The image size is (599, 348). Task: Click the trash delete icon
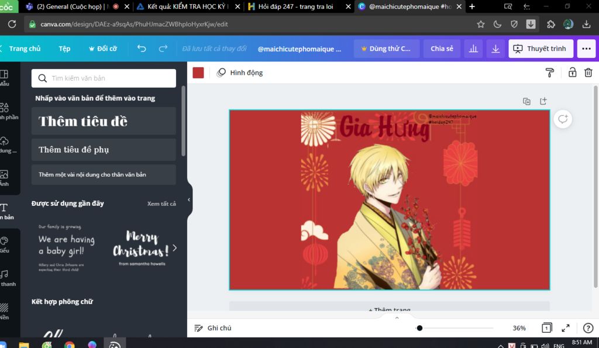pyautogui.click(x=588, y=73)
